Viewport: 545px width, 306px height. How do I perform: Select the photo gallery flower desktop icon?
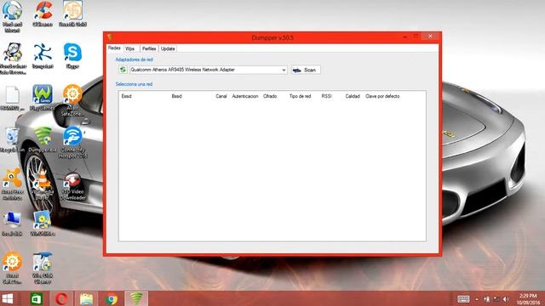click(x=43, y=224)
